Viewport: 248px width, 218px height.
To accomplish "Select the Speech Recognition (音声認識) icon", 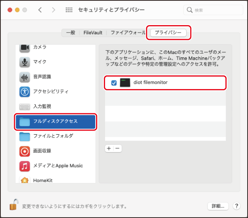I will [x=25, y=77].
